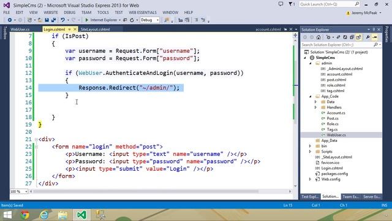
Task: Switch to the WebUser.cs tab
Action: click(x=20, y=29)
